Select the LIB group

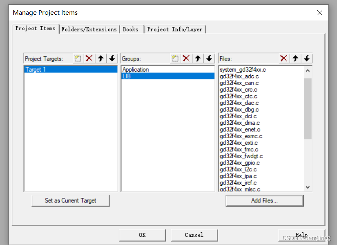click(167, 76)
